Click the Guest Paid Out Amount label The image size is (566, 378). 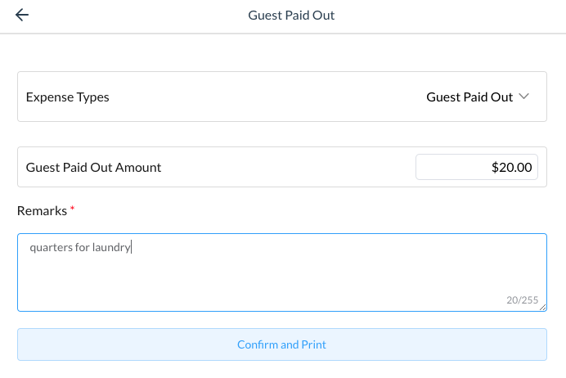pyautogui.click(x=93, y=167)
